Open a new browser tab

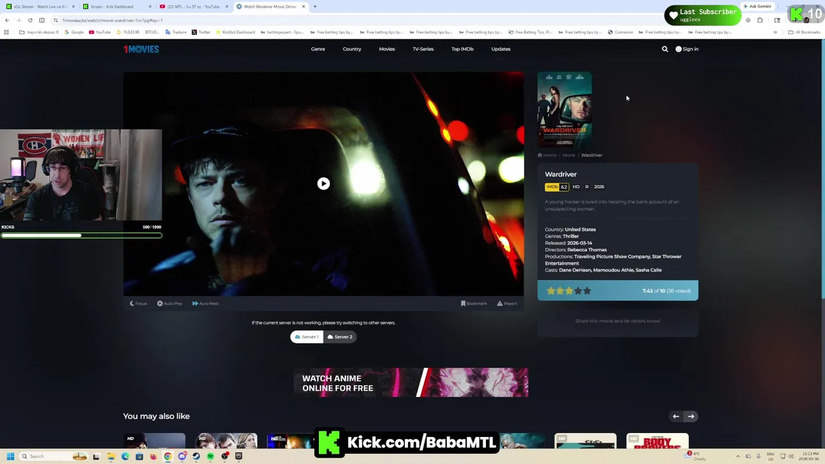[x=315, y=6]
